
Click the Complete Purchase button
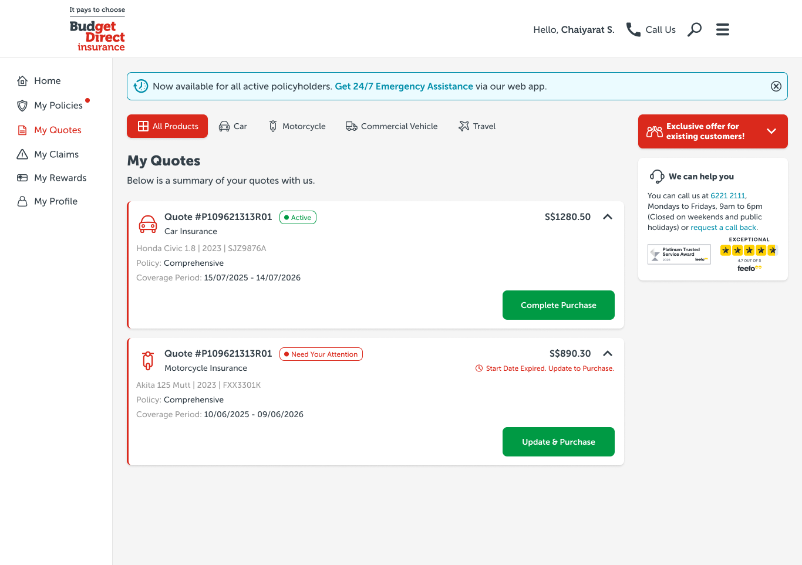[x=558, y=305]
